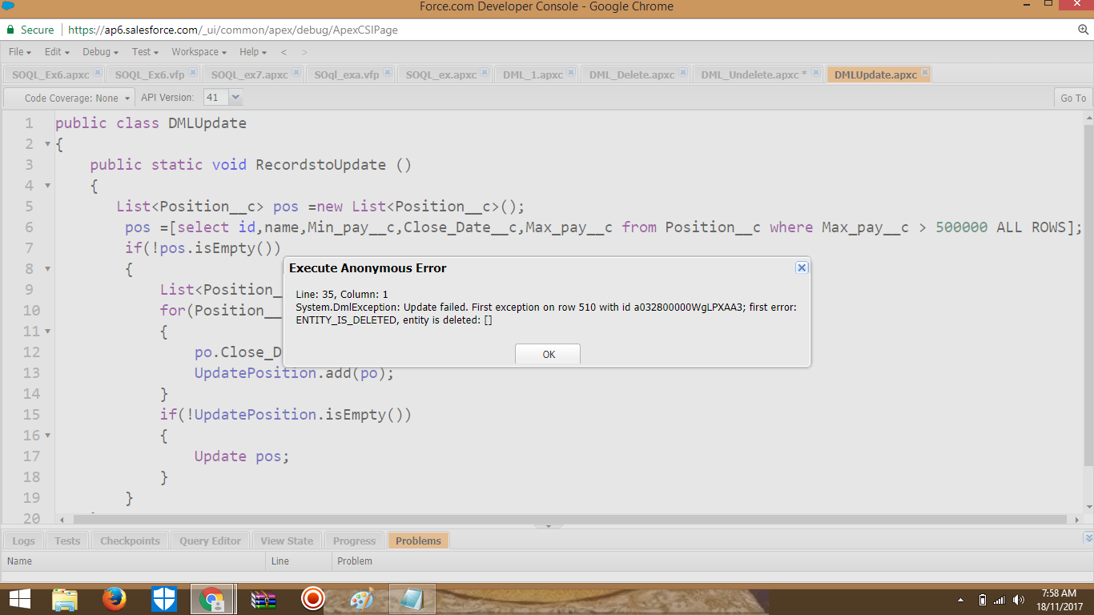Click the Go To button
The height and width of the screenshot is (615, 1094).
pos(1073,98)
